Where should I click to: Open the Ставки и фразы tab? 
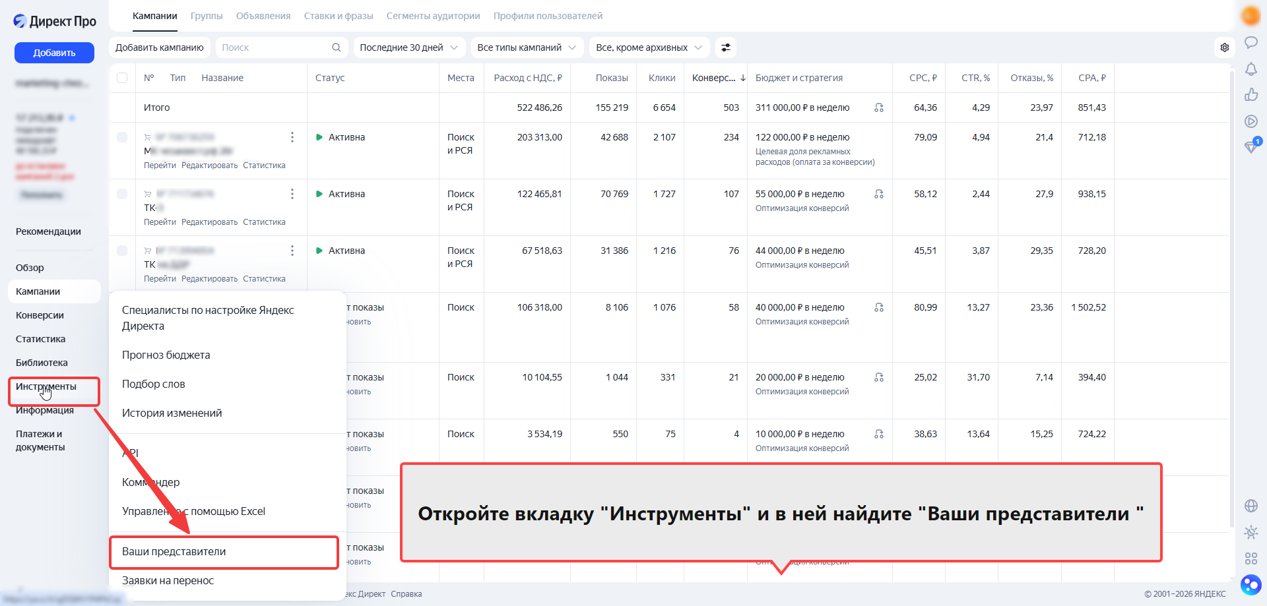(x=339, y=16)
